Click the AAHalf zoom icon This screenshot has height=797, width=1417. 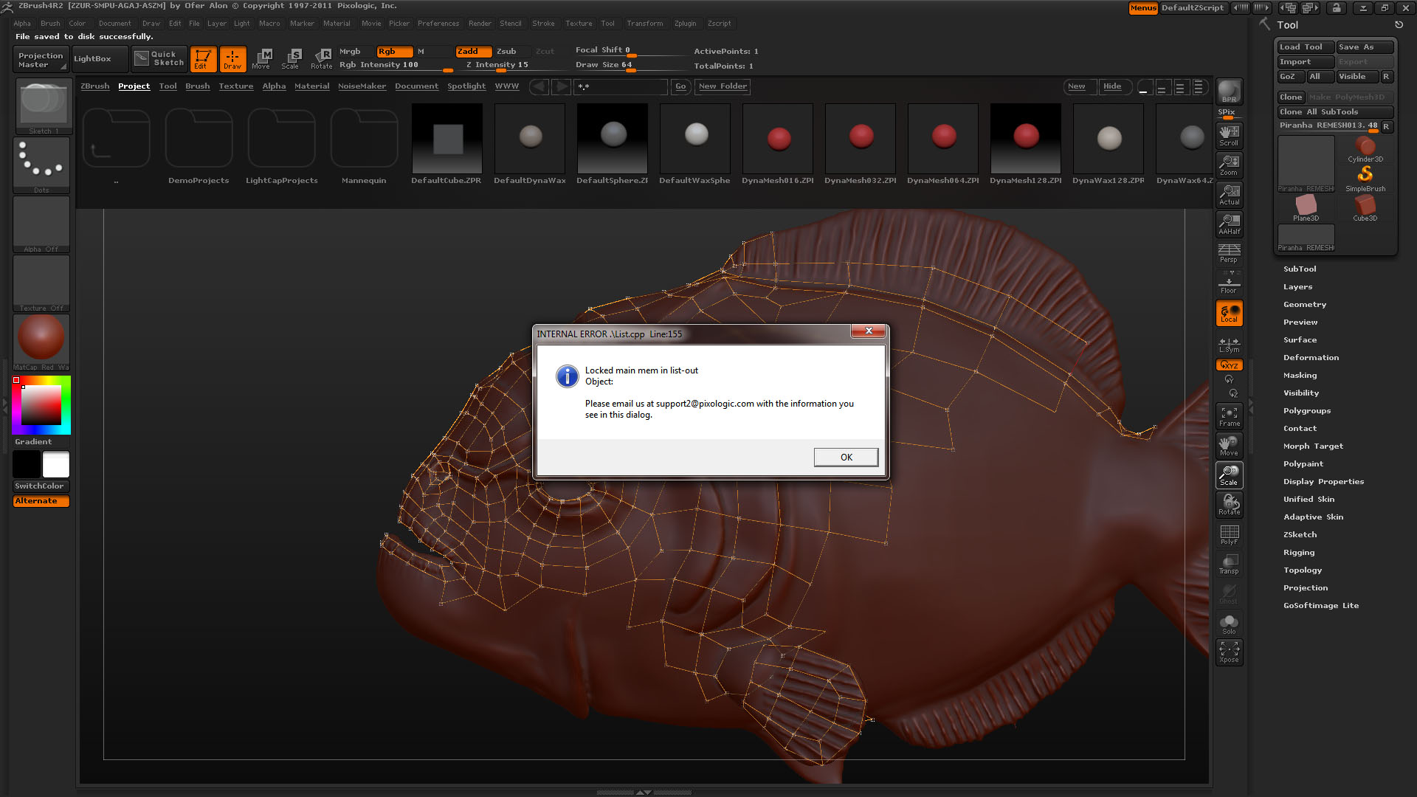1229,224
